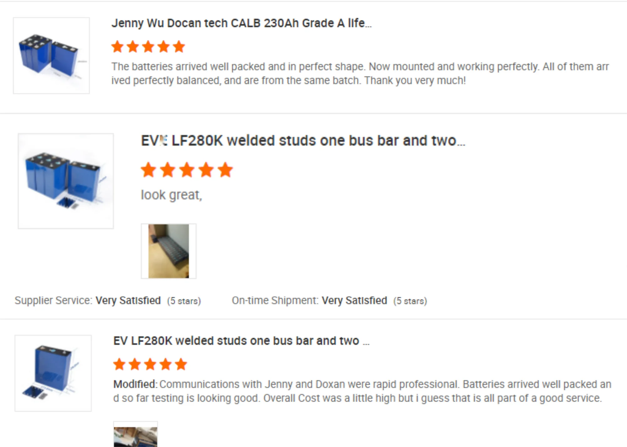
Task: Open the second review's LF280K product image
Action: coord(66,181)
